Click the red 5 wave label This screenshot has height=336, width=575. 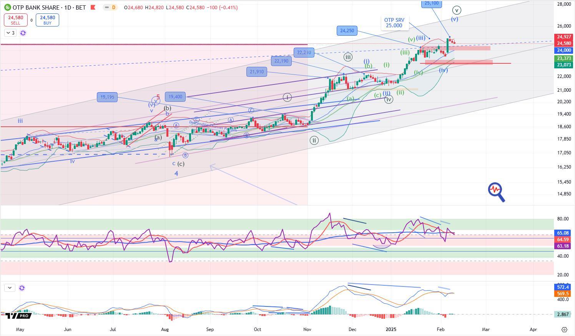(x=158, y=97)
